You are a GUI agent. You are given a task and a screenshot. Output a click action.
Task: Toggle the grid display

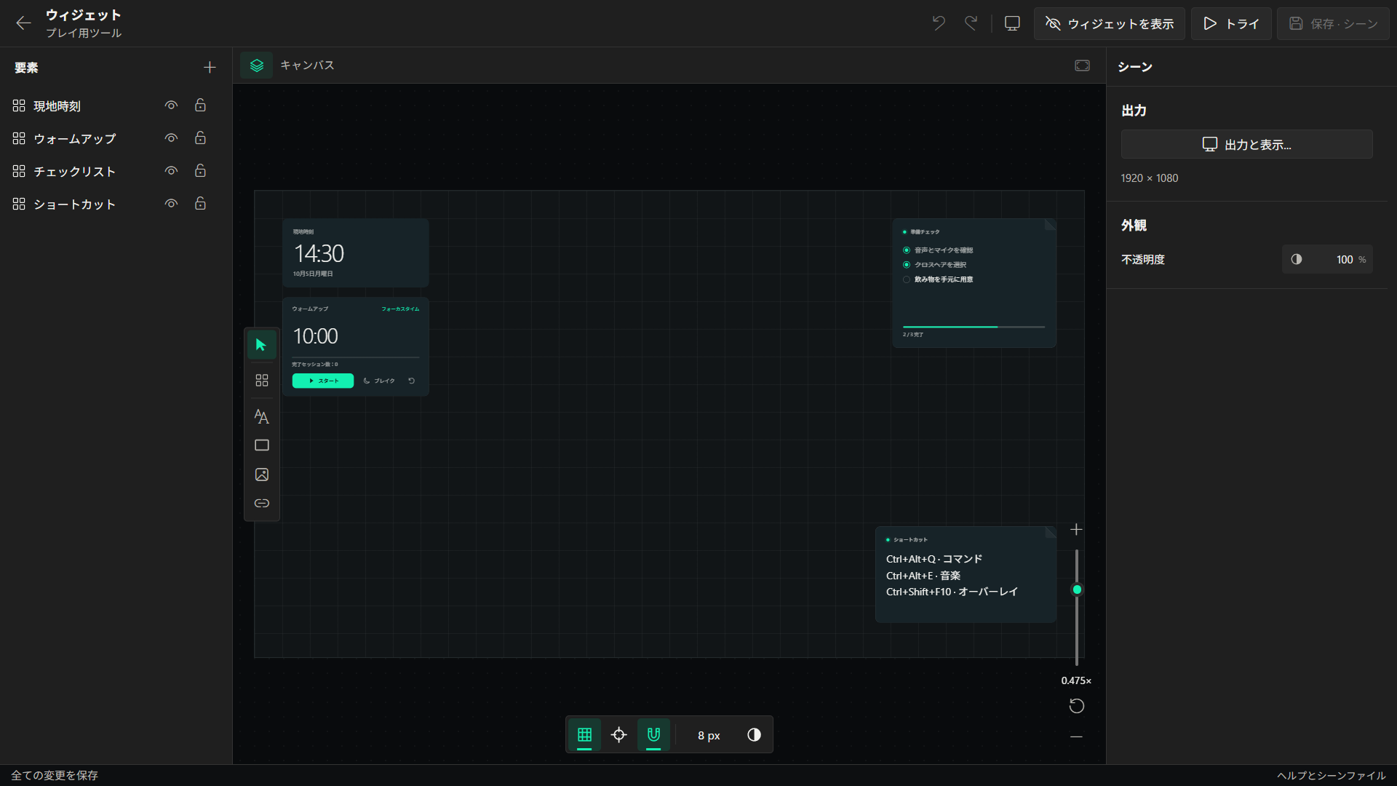584,735
